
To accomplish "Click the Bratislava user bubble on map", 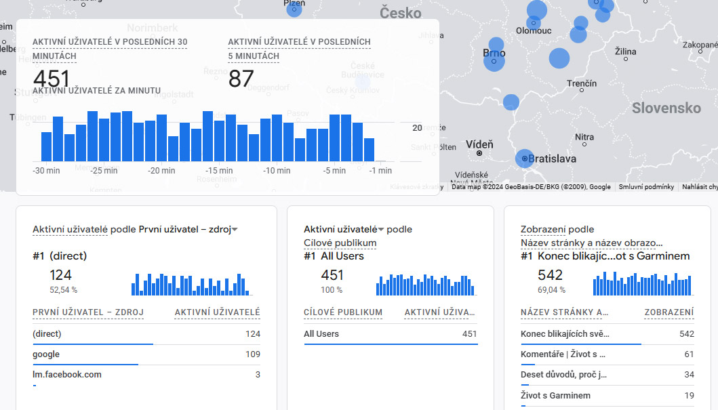I will (525, 159).
